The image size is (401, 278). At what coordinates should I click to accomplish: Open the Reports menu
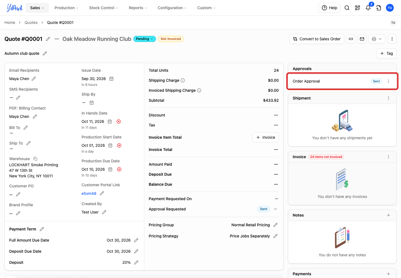[x=138, y=8]
